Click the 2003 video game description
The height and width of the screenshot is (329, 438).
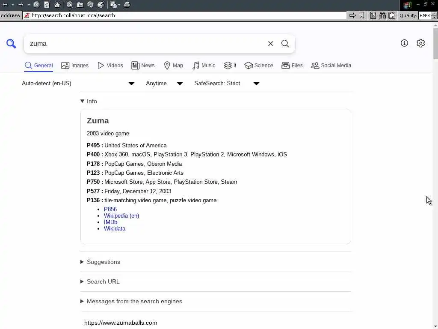click(x=108, y=134)
